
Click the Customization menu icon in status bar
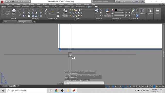[x=163, y=86]
